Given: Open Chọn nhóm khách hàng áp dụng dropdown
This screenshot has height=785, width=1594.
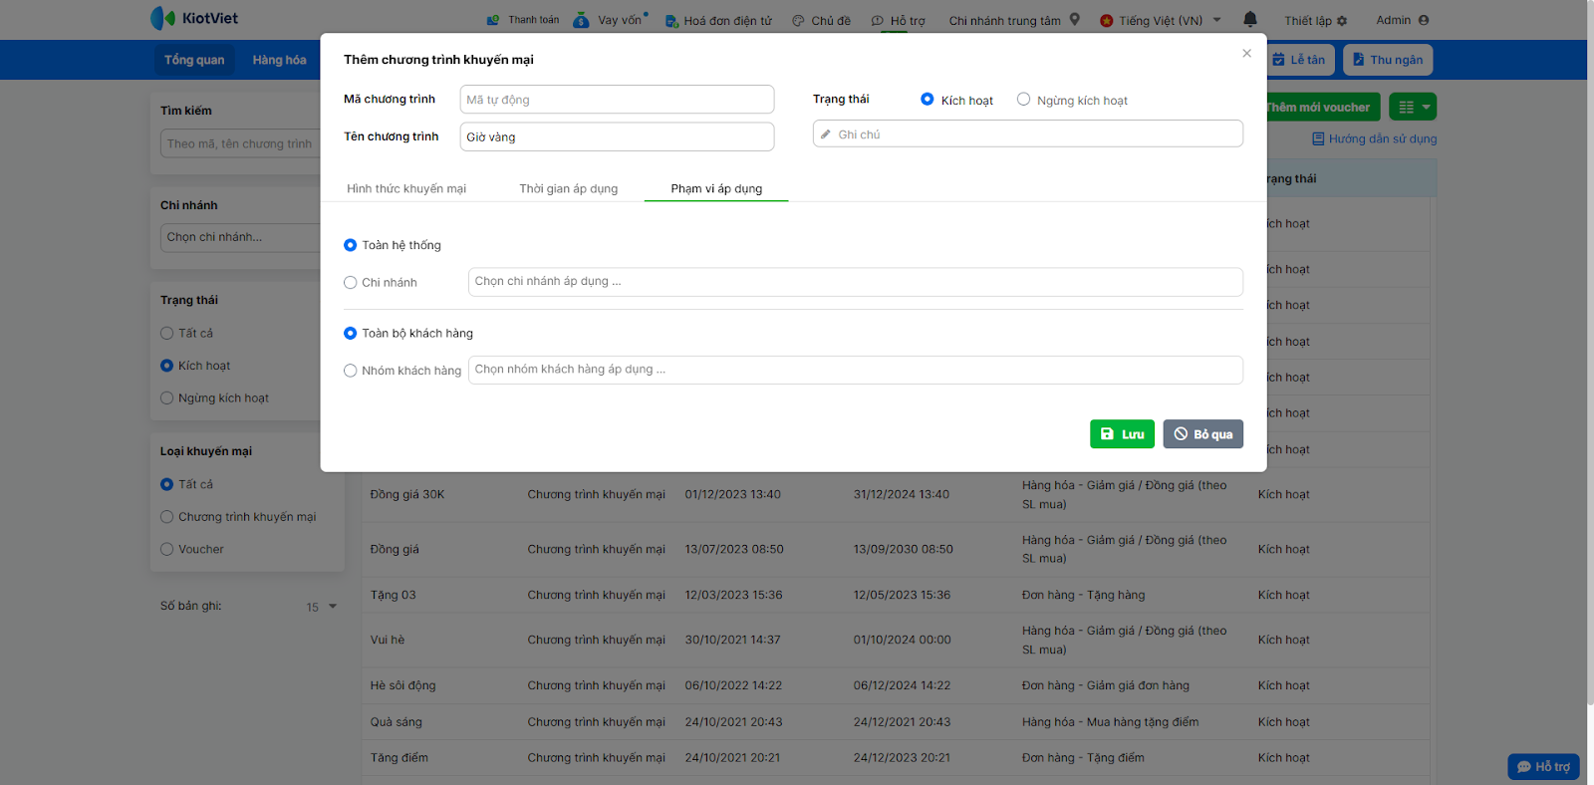Looking at the screenshot, I should 855,370.
